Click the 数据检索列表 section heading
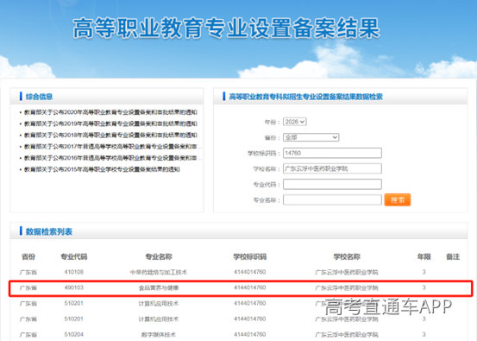This screenshot has width=477, height=341. [48, 231]
